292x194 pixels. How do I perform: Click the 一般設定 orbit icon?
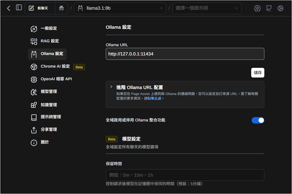coord(34,29)
